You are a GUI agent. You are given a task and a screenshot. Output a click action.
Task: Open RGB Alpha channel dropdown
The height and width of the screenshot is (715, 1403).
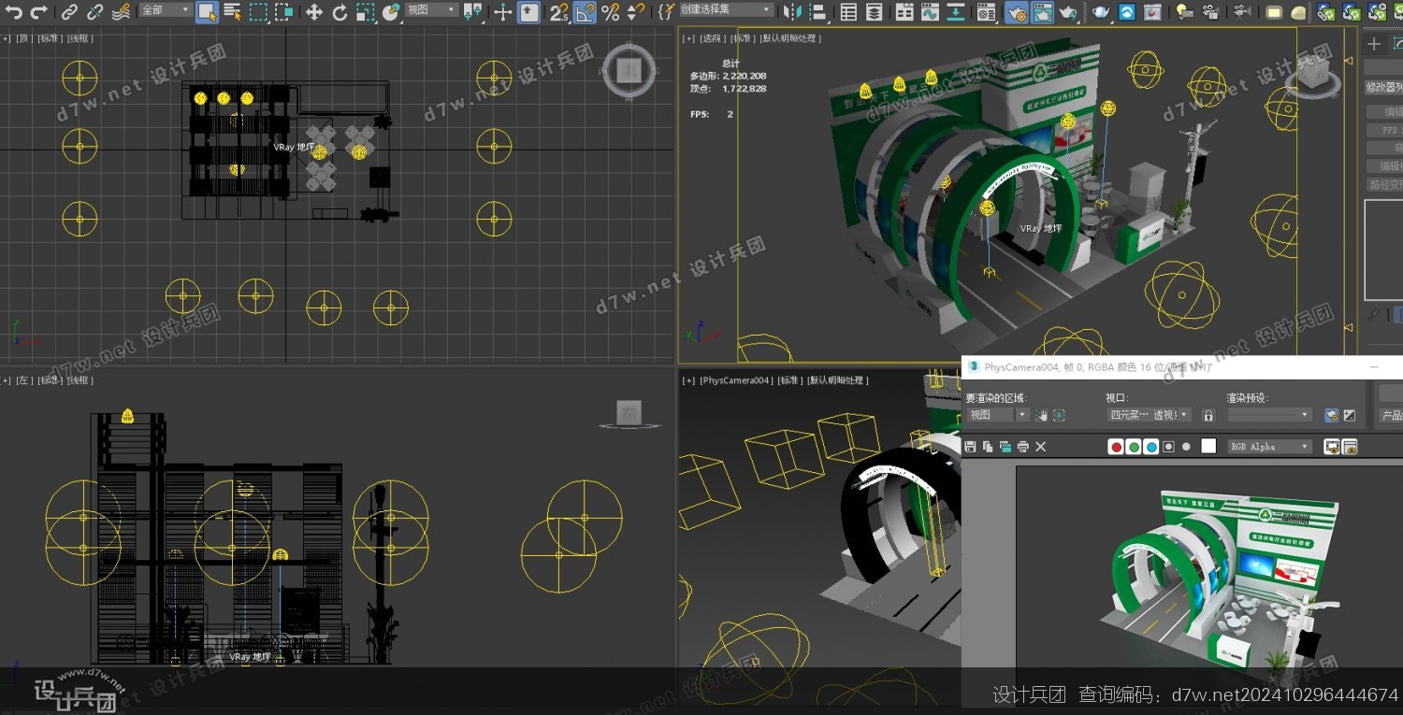[1270, 447]
